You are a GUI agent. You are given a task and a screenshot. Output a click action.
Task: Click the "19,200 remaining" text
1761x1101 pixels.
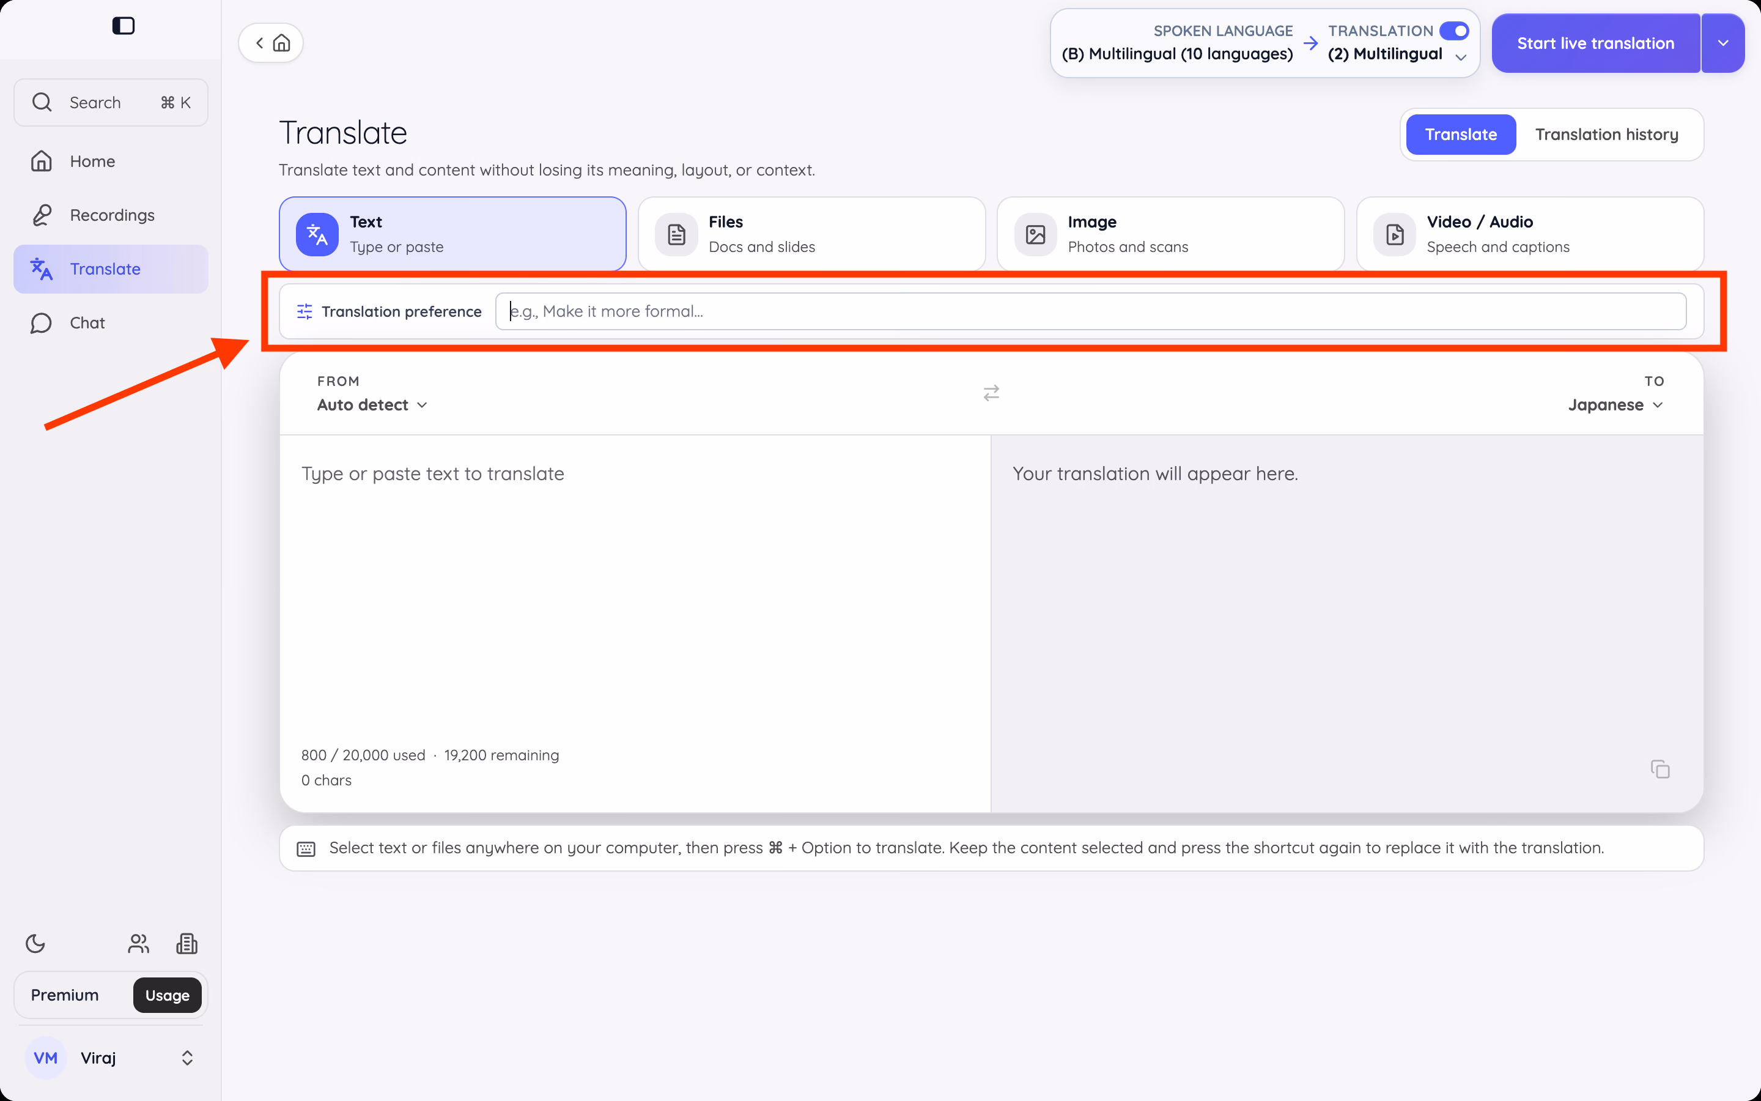pos(501,755)
